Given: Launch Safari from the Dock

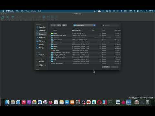Looking at the screenshot, I should 18,102.
